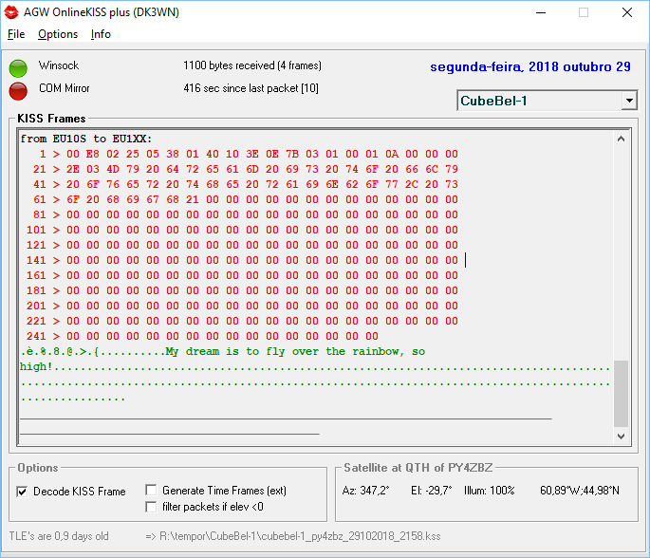Click the hex row starting with '61 >'
Image resolution: width=650 pixels, height=558 pixels.
coord(246,199)
